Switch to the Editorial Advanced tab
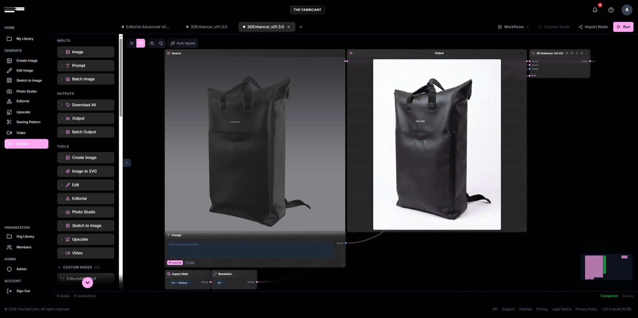Image resolution: width=638 pixels, height=318 pixels. (x=146, y=27)
